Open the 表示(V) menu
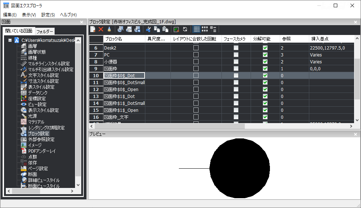This screenshot has width=361, height=208. pyautogui.click(x=29, y=15)
